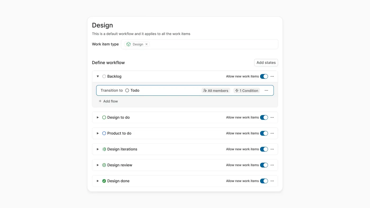Image resolution: width=370 pixels, height=208 pixels.
Task: Toggle Allow new work items for Backlog
Action: [264, 76]
